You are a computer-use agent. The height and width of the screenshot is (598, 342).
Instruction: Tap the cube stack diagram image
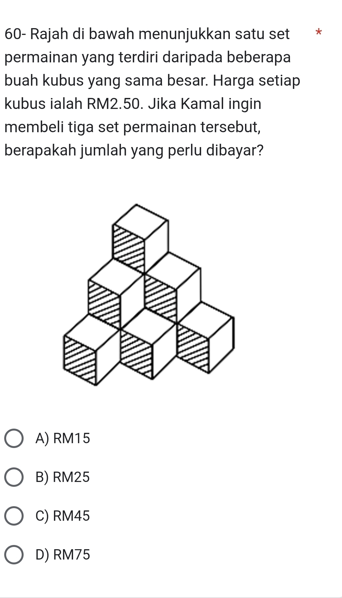[148, 295]
